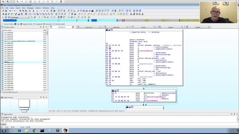Image resolution: width=239 pixels, height=134 pixels.
Task: Switch to Imports tab
Action: click(x=171, y=27)
